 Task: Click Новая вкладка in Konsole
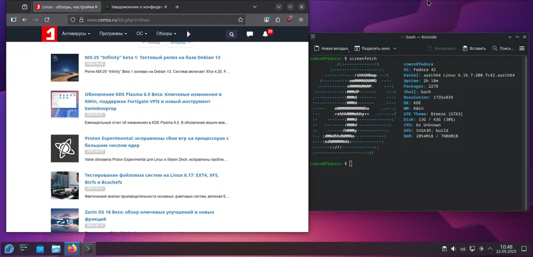click(331, 48)
